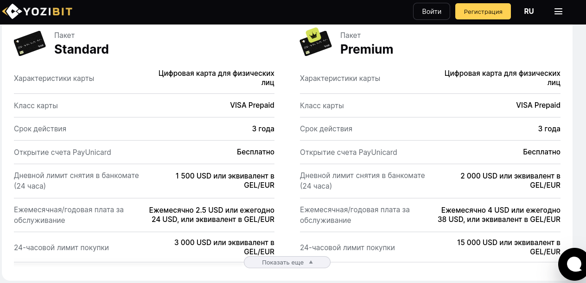The image size is (586, 283).
Task: Click '3 года' in the Premium column
Action: [549, 129]
